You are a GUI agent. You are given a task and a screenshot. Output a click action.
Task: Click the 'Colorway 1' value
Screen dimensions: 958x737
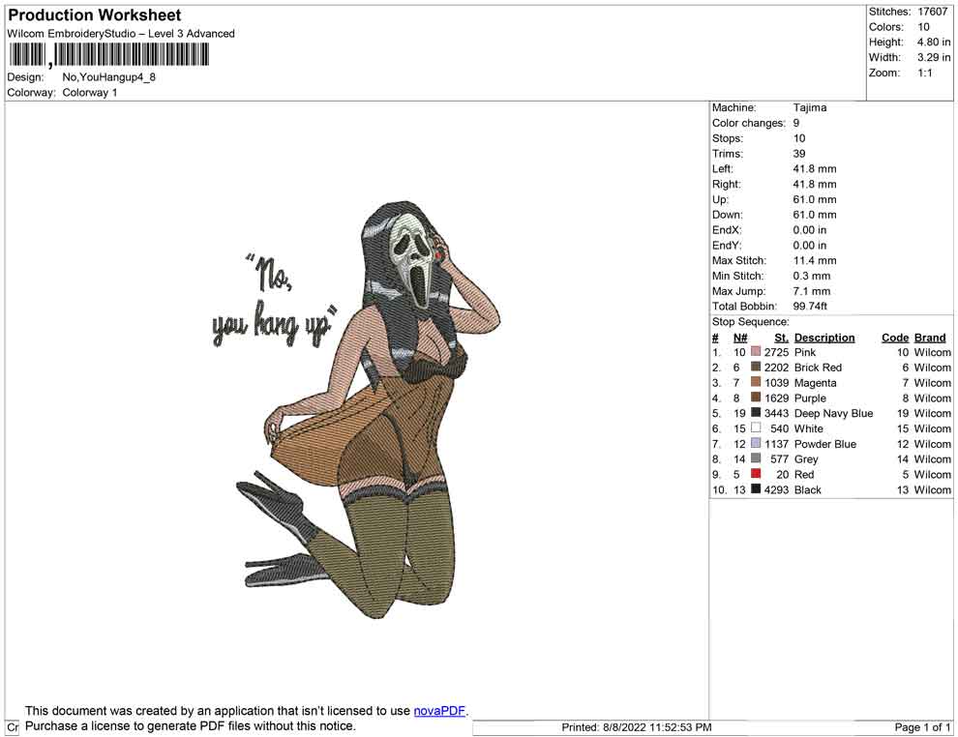click(90, 93)
